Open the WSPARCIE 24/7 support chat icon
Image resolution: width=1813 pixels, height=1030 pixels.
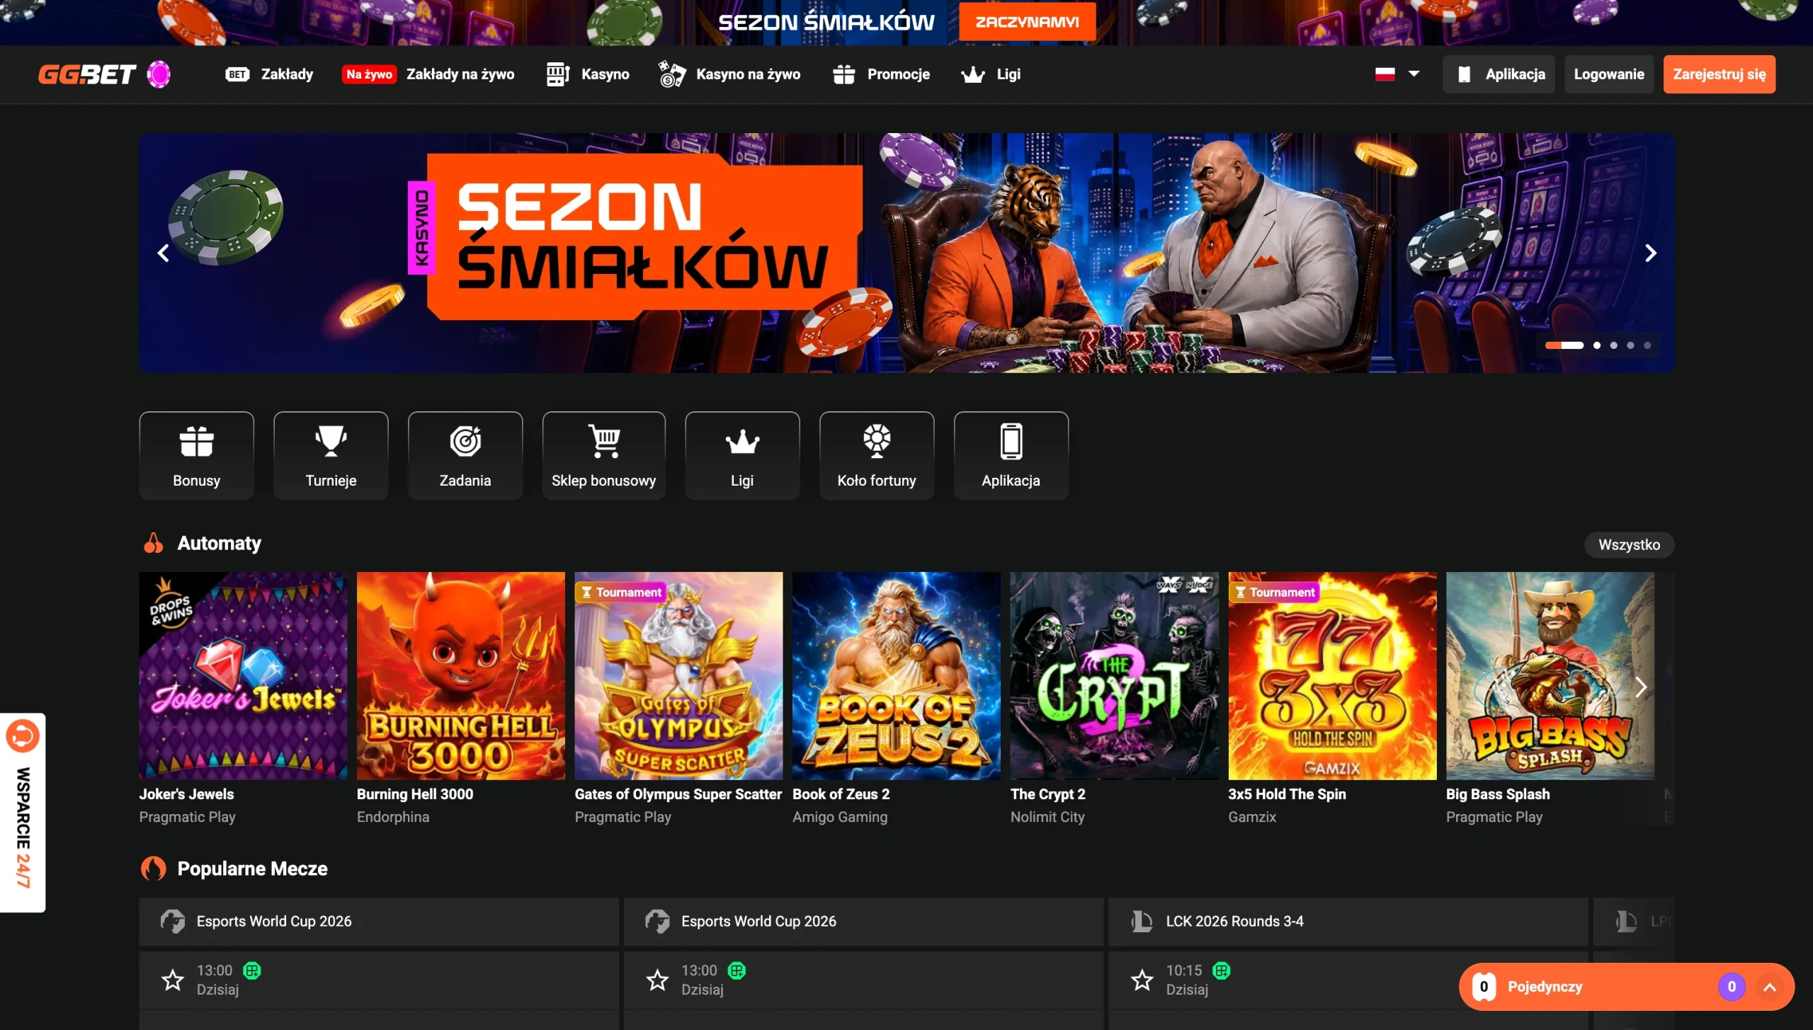pos(23,736)
